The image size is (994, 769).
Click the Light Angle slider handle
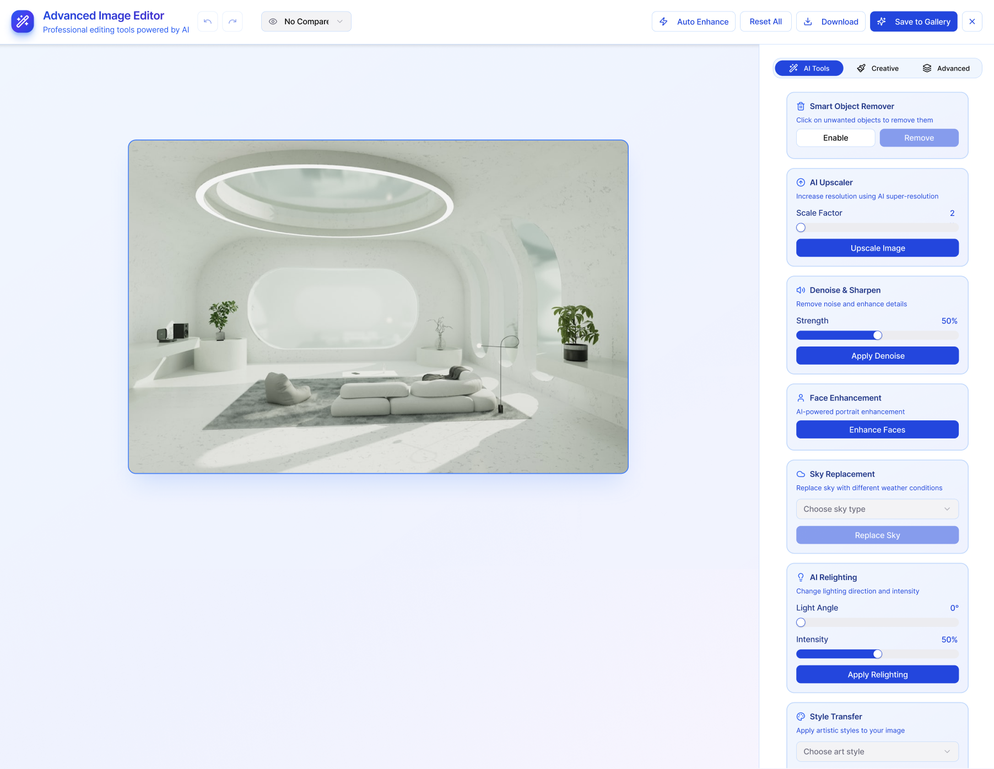pos(801,622)
